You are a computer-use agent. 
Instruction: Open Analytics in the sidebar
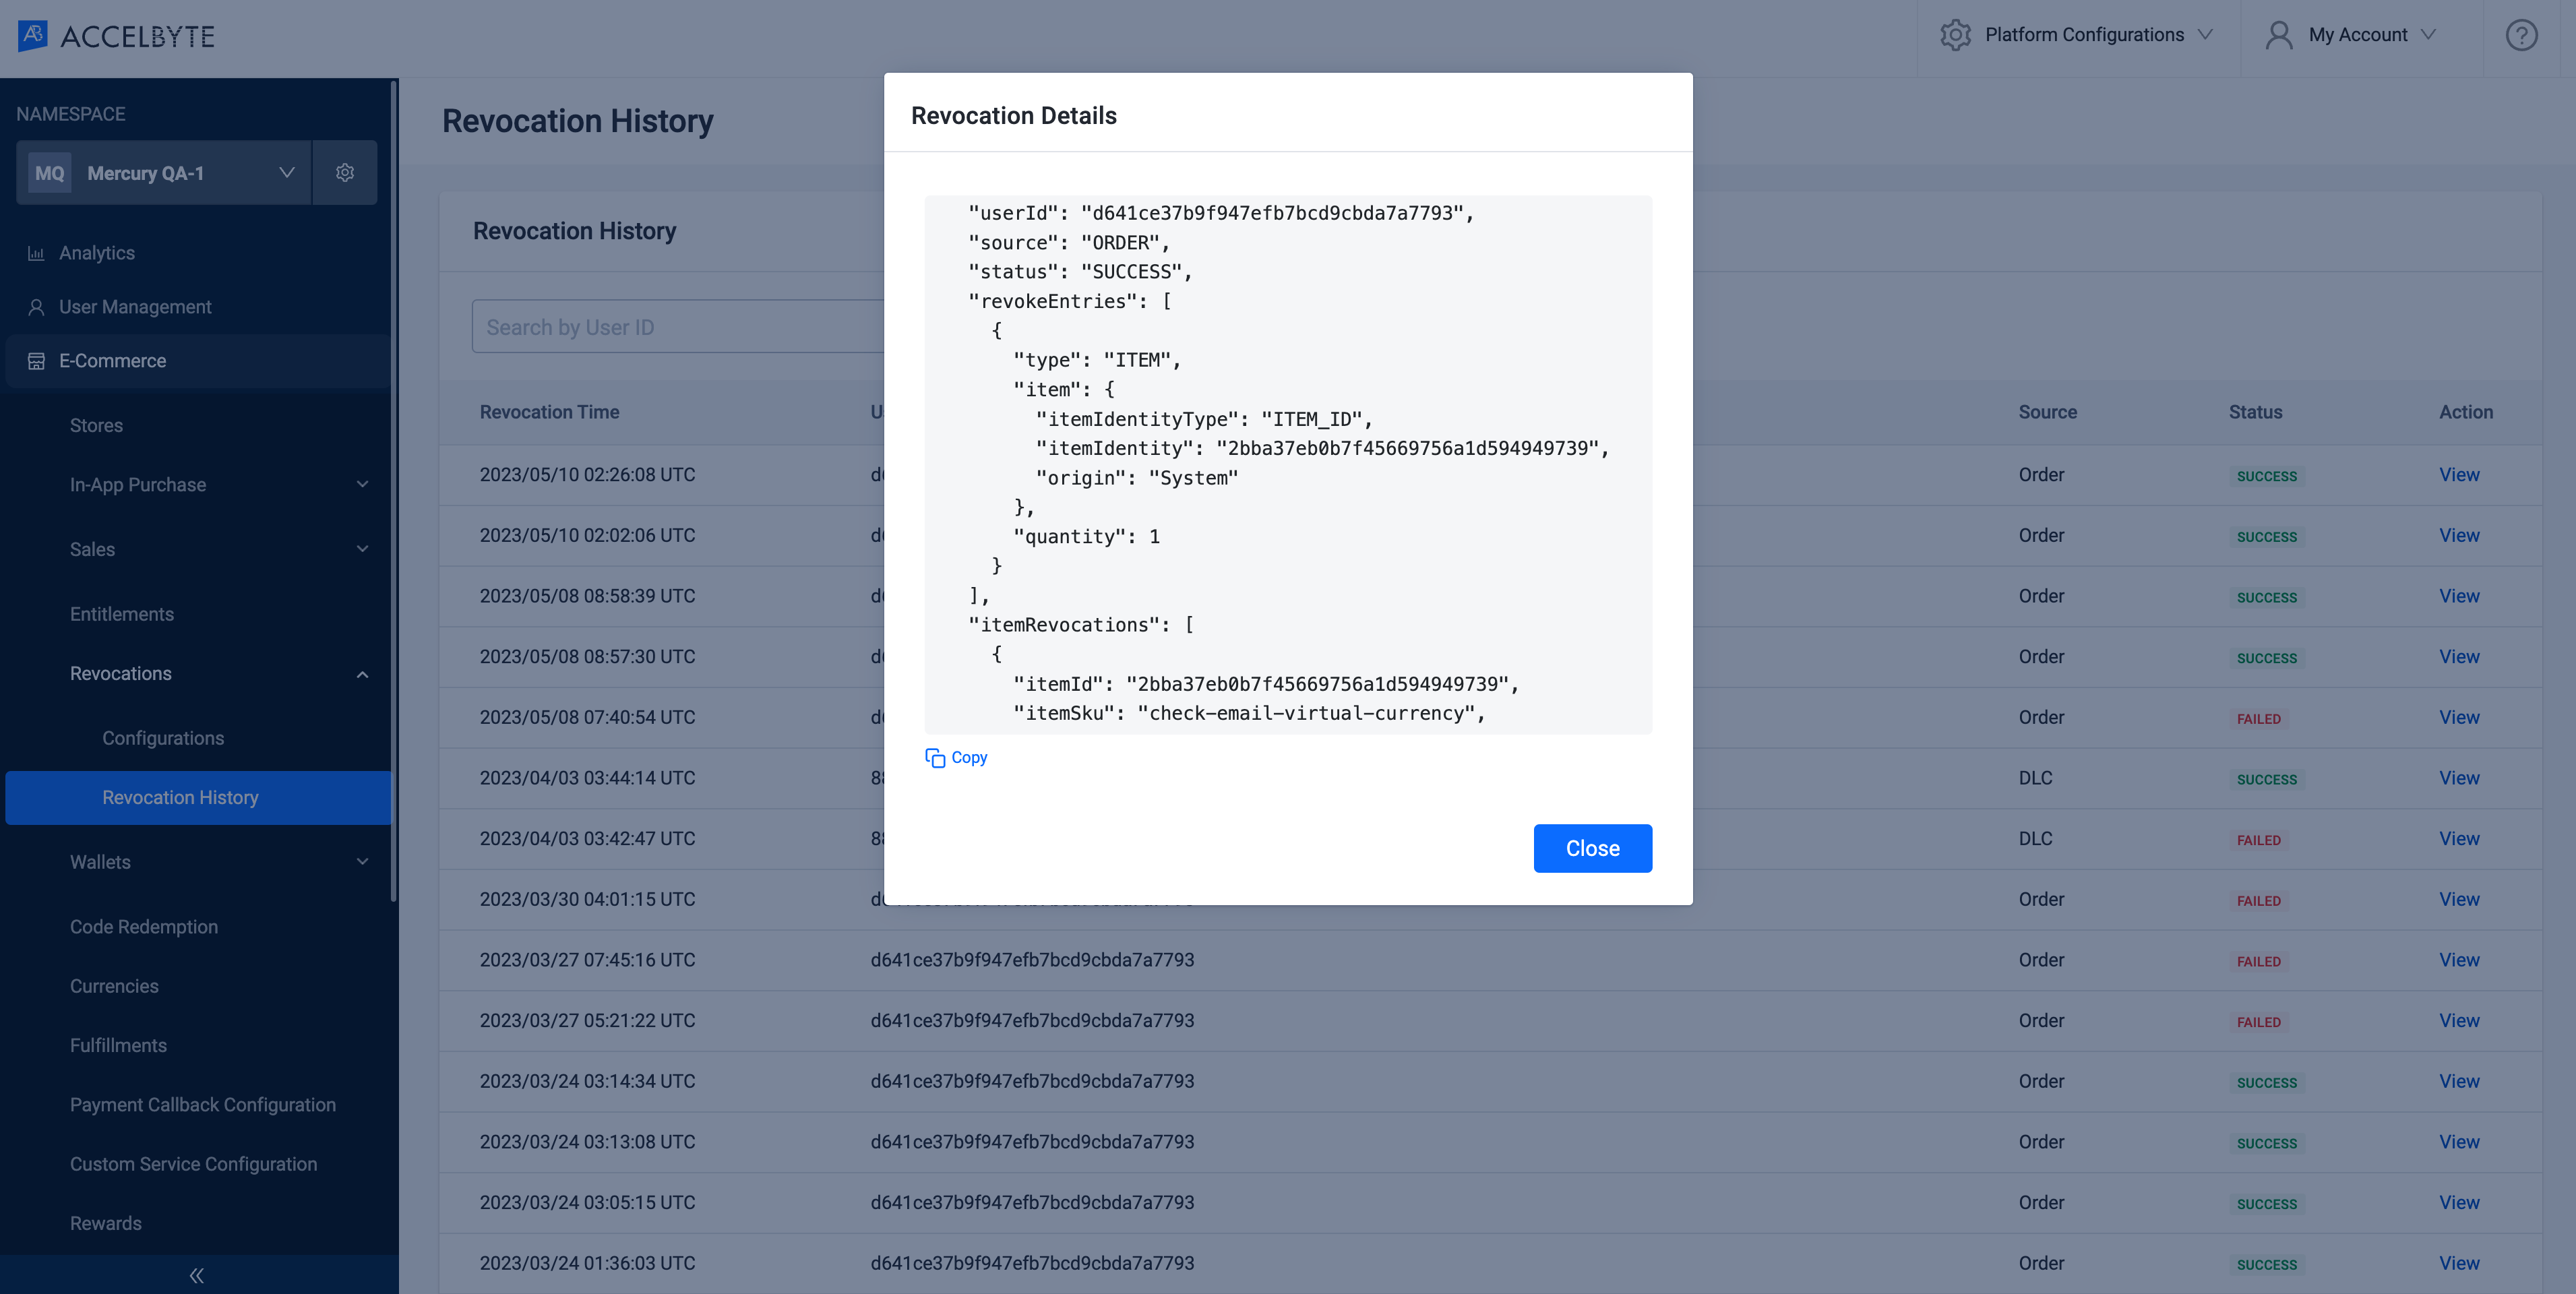pyautogui.click(x=97, y=253)
